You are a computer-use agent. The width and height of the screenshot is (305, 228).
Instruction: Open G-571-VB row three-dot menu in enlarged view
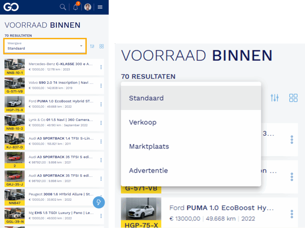(x=292, y=177)
